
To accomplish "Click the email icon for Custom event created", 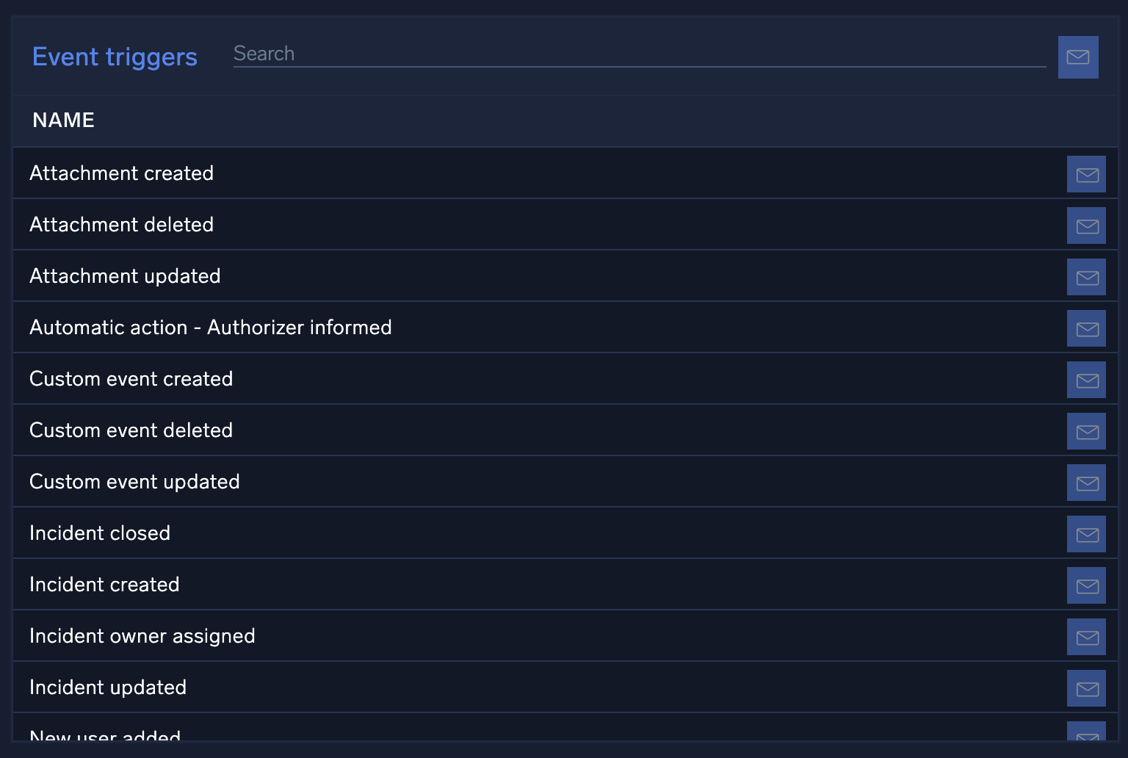I will [x=1086, y=380].
